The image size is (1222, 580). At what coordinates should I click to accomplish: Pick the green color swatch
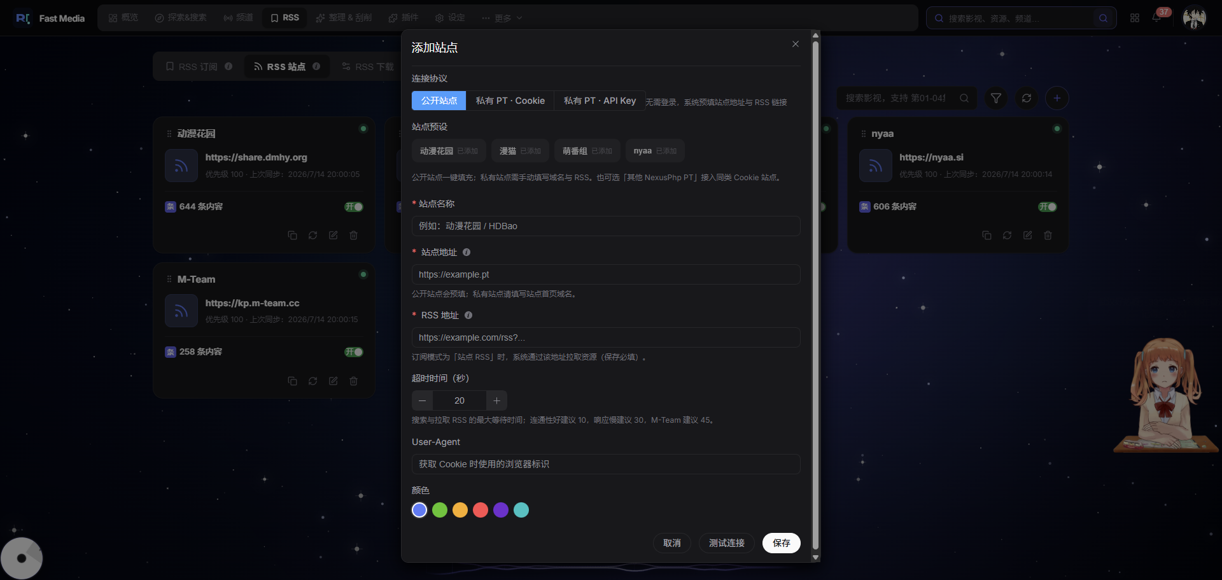(x=440, y=510)
